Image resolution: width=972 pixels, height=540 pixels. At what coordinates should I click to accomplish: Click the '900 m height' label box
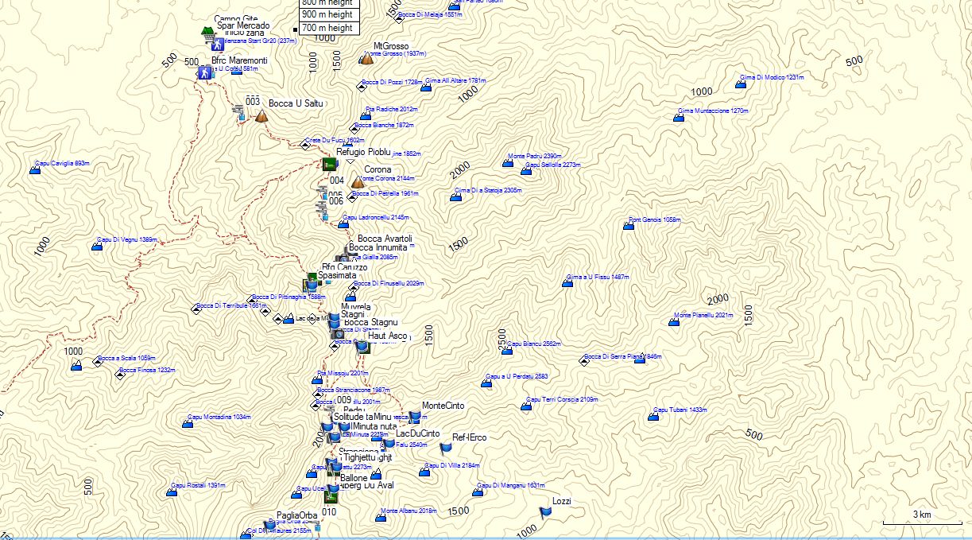327,14
